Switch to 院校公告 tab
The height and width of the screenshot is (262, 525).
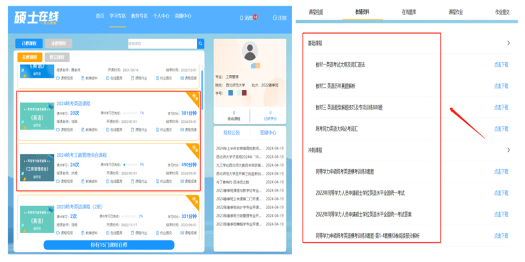(x=232, y=133)
